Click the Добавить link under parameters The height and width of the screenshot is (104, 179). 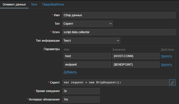(x=70, y=72)
